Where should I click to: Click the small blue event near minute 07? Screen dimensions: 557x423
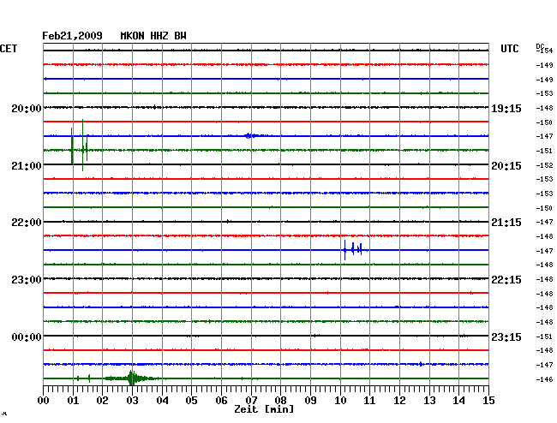point(249,135)
